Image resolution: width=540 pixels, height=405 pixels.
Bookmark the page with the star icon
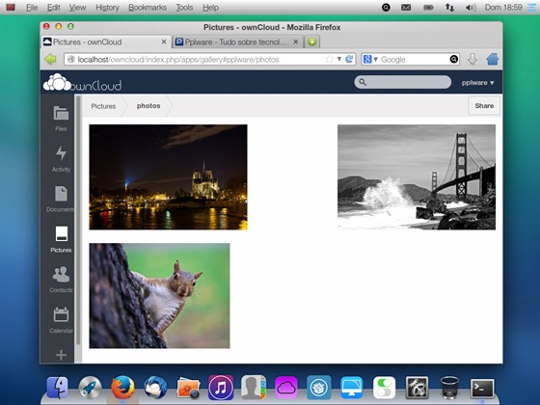[x=329, y=59]
